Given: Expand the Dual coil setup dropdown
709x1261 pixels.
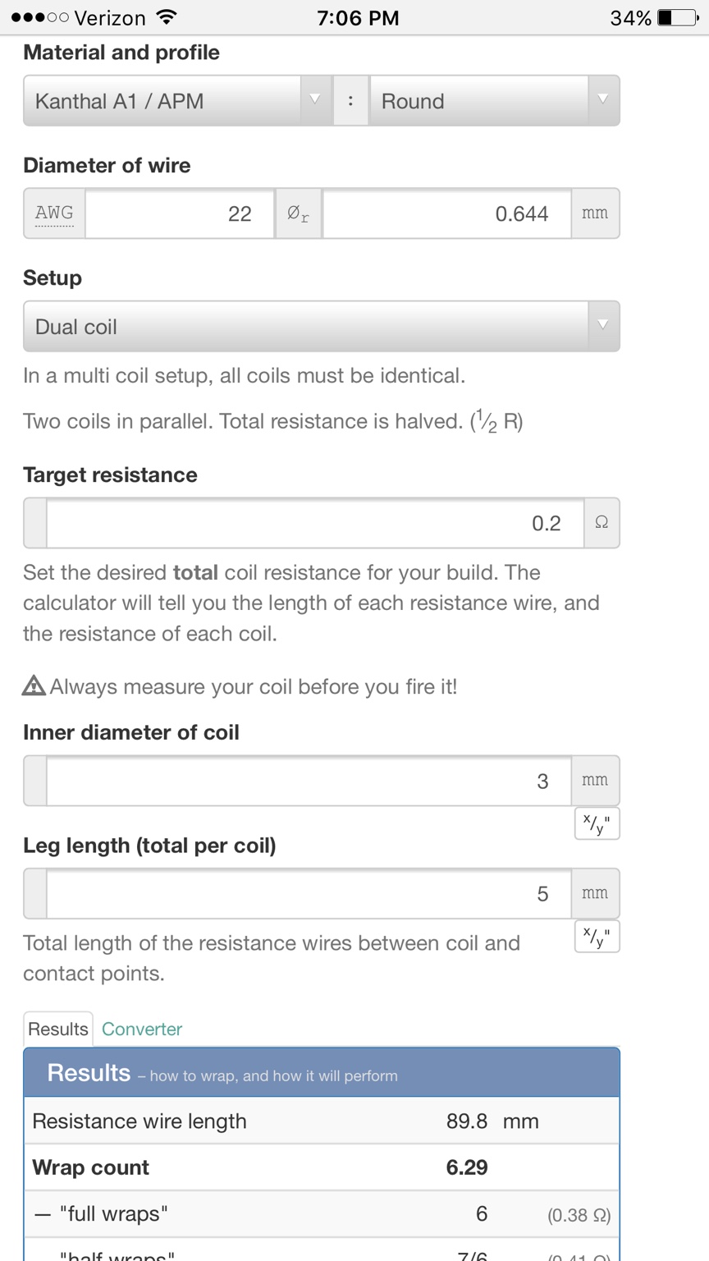Looking at the screenshot, I should tap(321, 327).
